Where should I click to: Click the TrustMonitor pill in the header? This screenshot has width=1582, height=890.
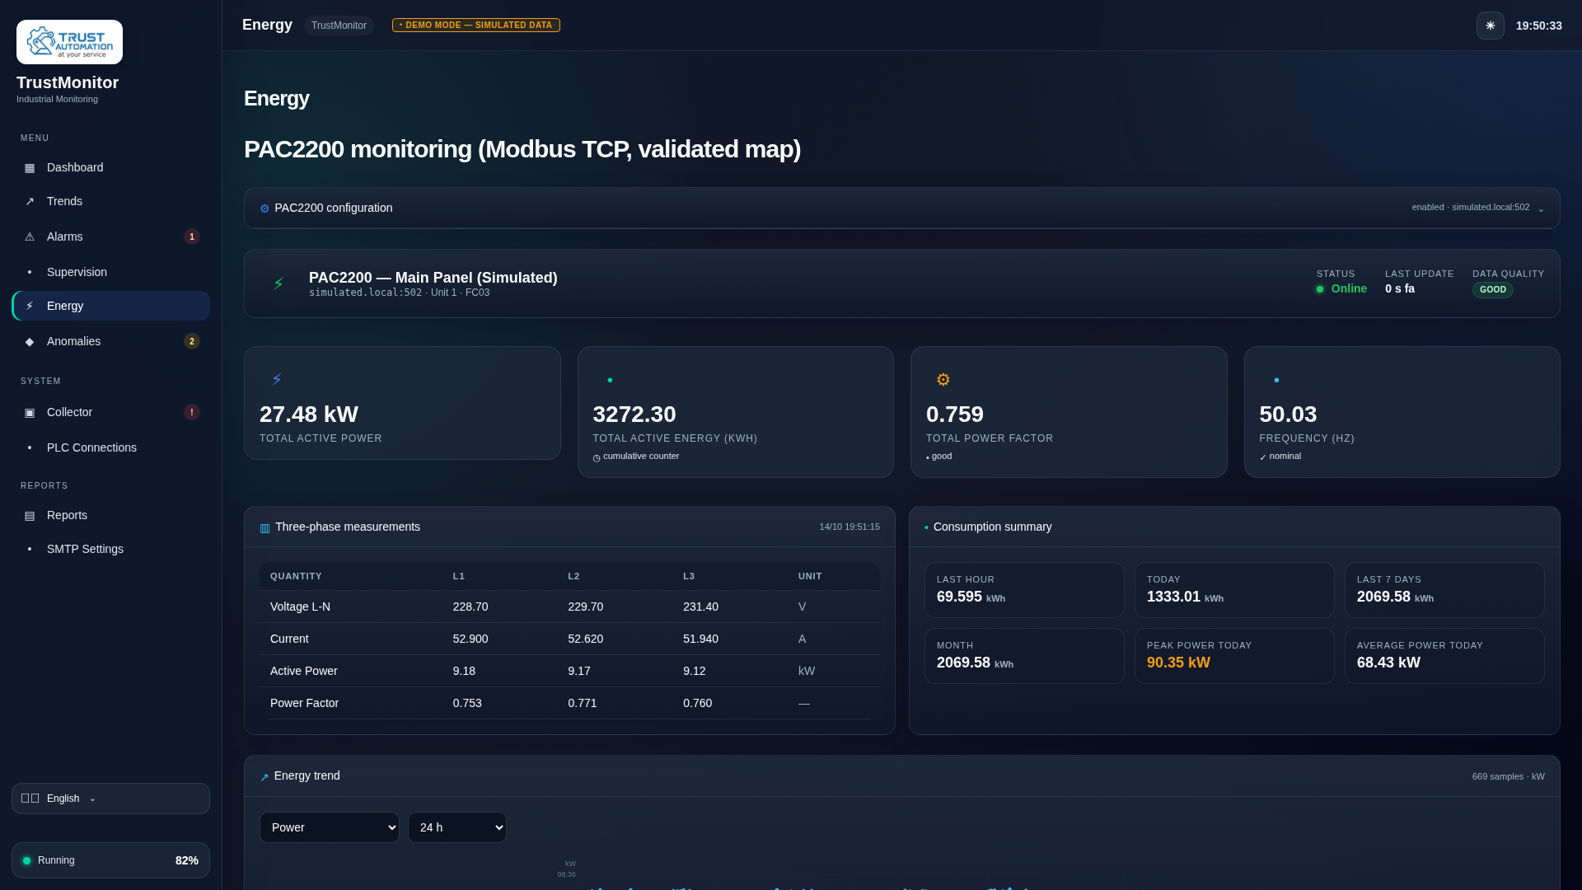pyautogui.click(x=339, y=26)
